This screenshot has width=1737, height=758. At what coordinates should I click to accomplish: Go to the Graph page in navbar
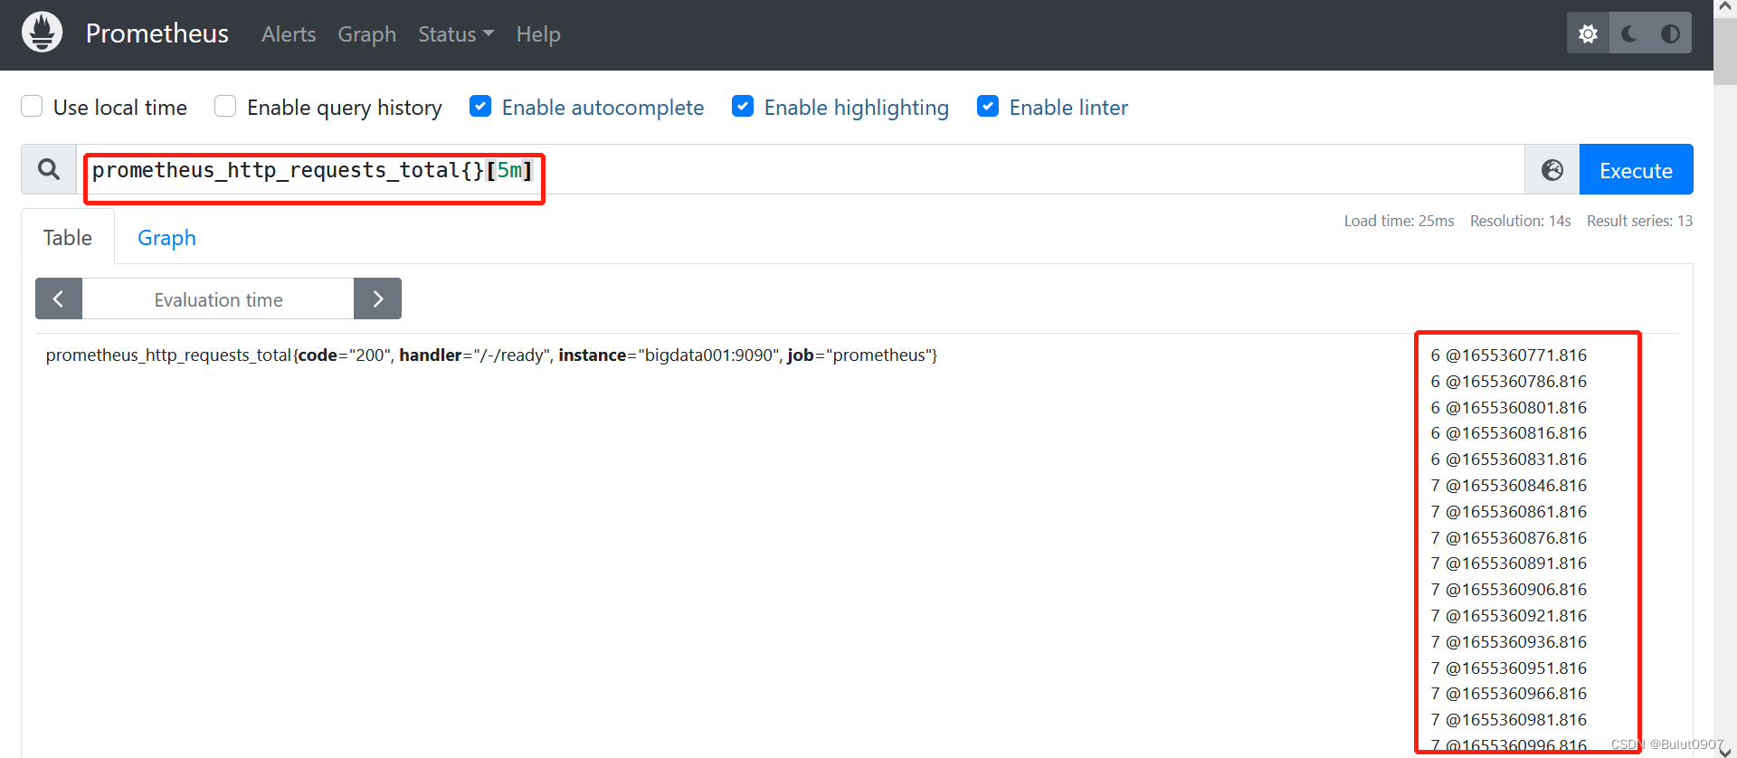click(x=367, y=34)
